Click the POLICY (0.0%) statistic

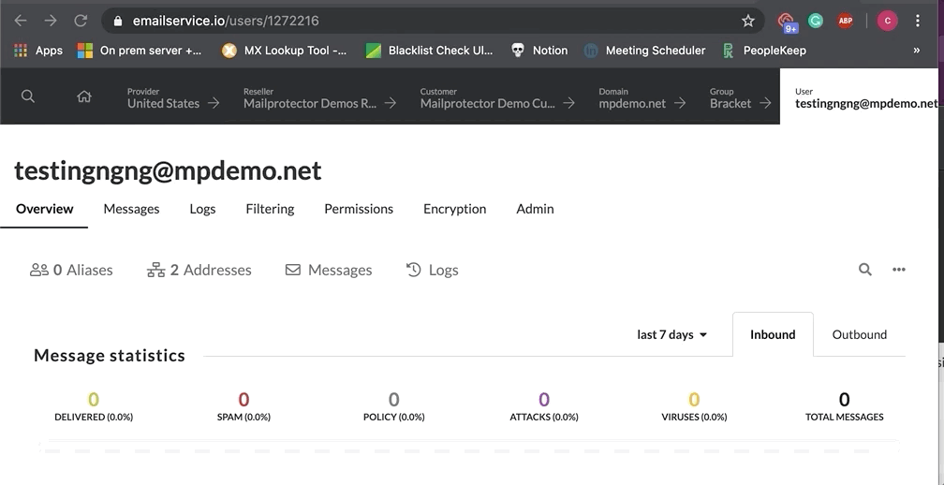coord(393,406)
